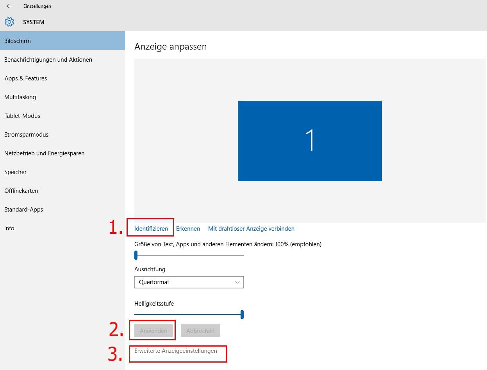Select Stromsparmodus in sidebar

point(62,135)
